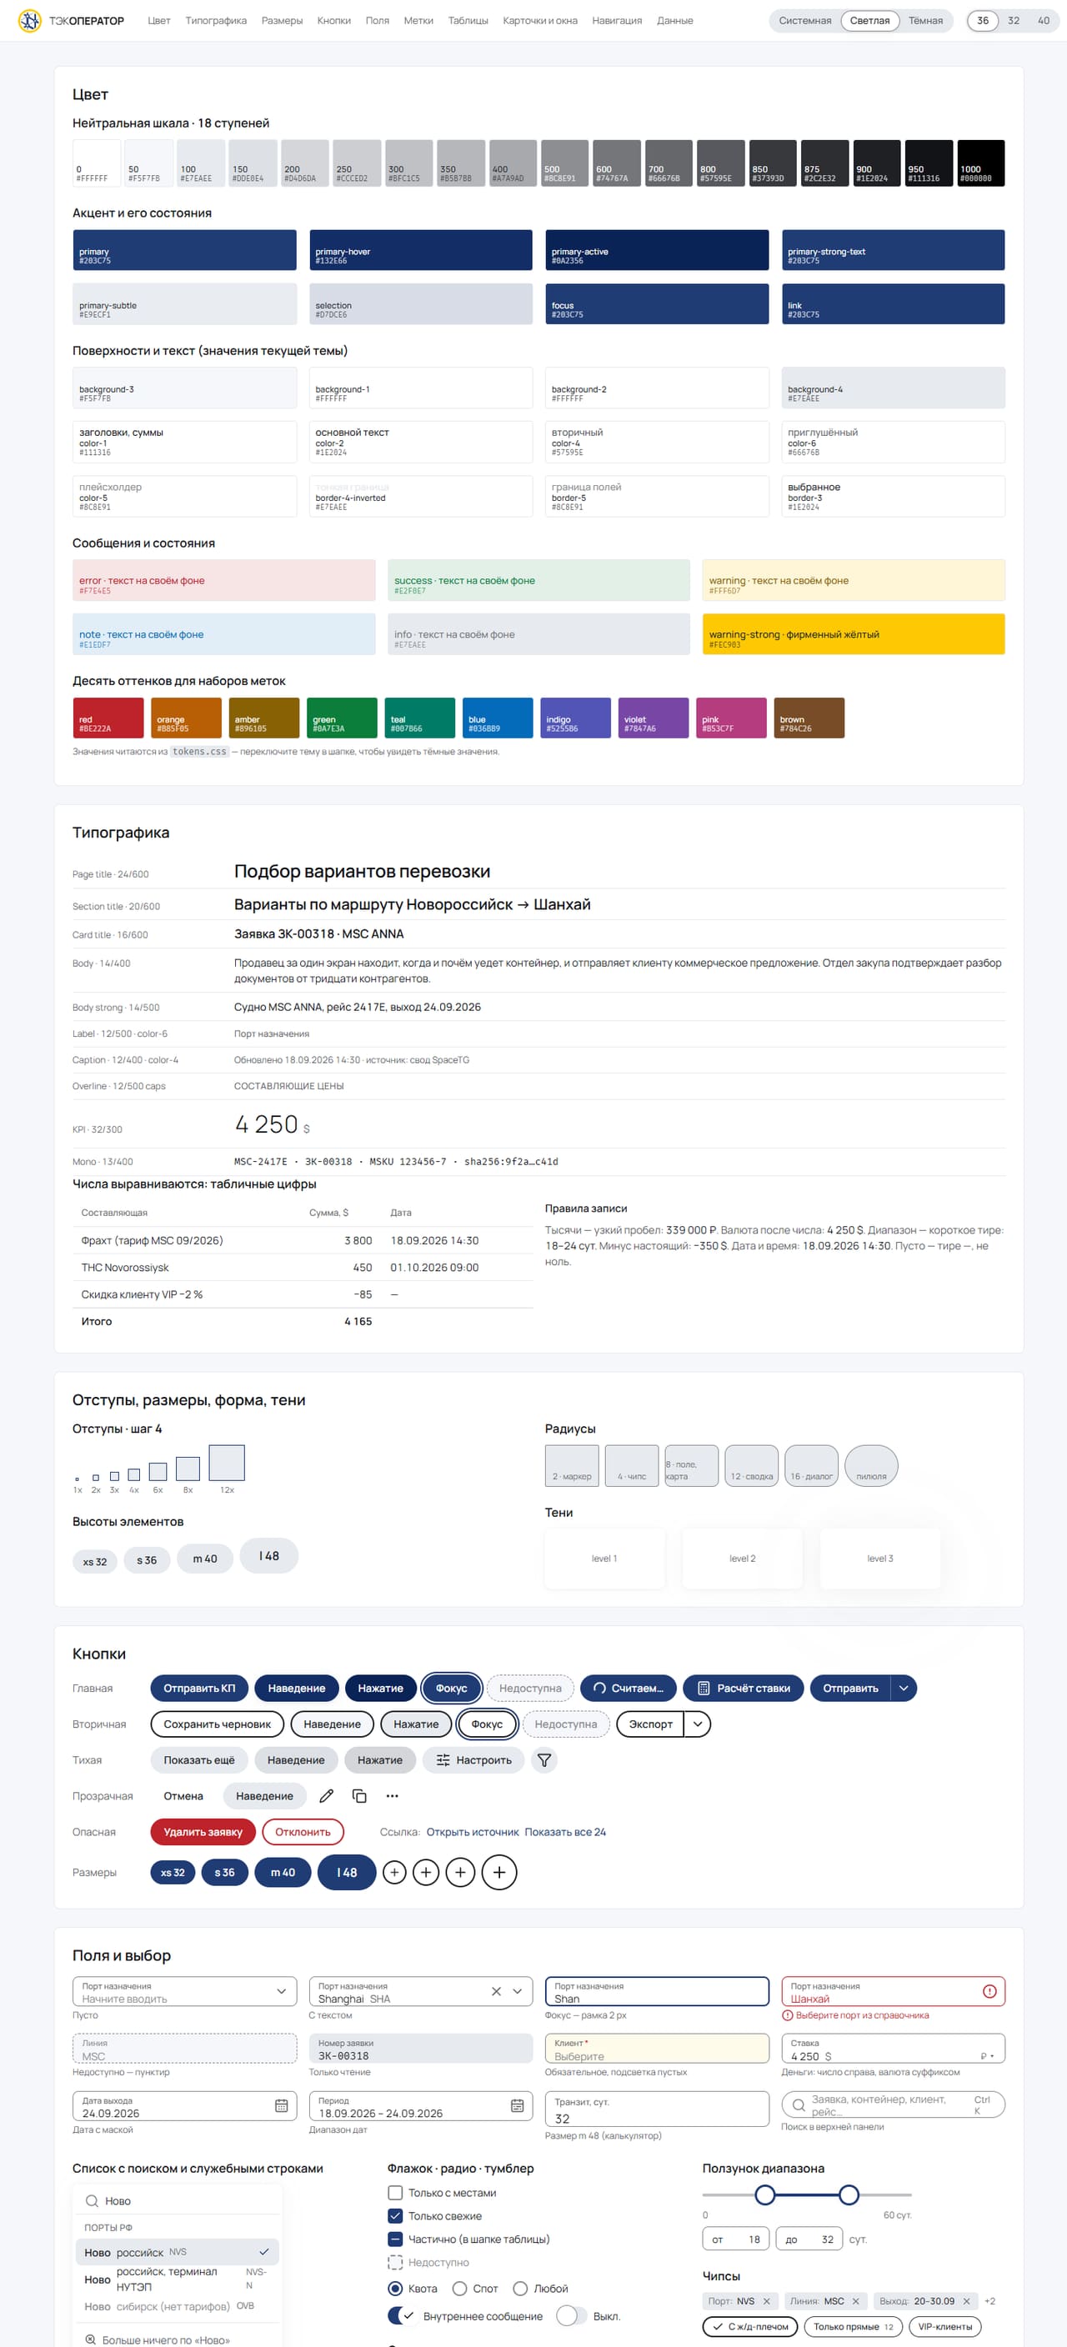
Task: Switch theme to Тёмная
Action: tap(924, 20)
